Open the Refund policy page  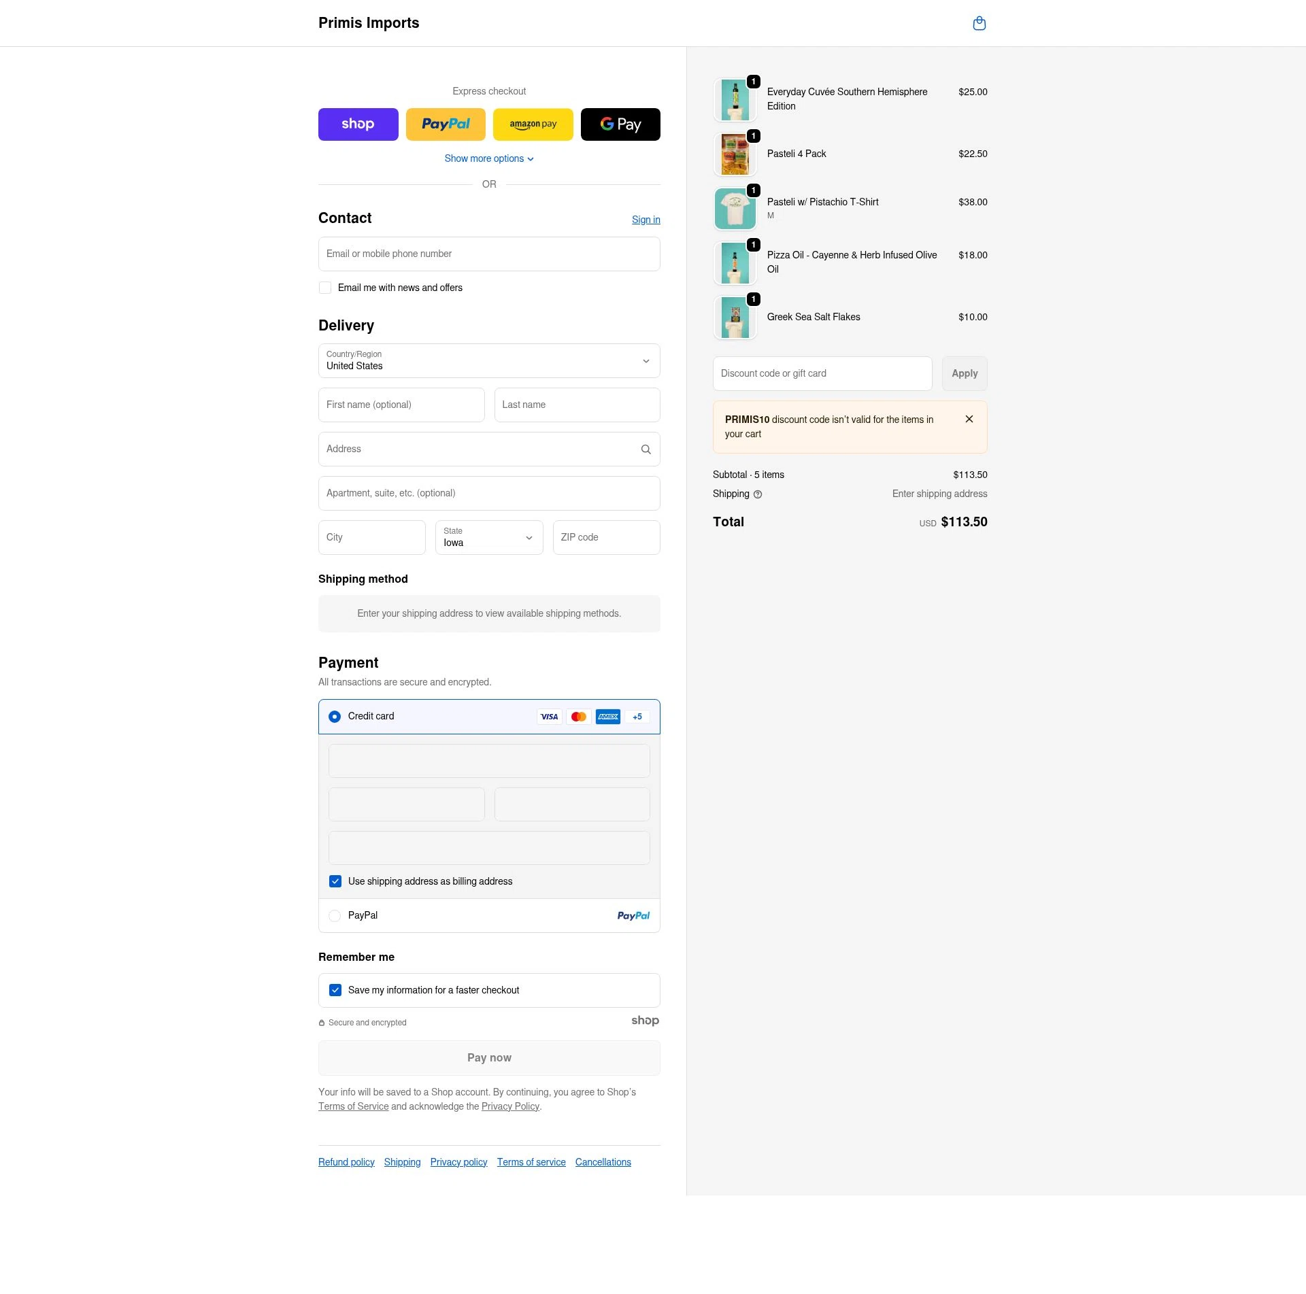(x=346, y=1161)
